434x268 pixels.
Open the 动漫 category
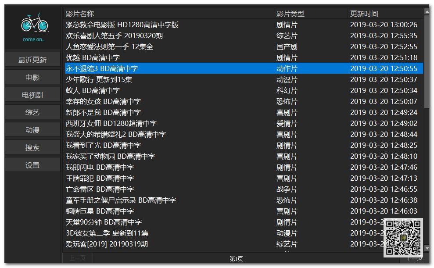32,129
